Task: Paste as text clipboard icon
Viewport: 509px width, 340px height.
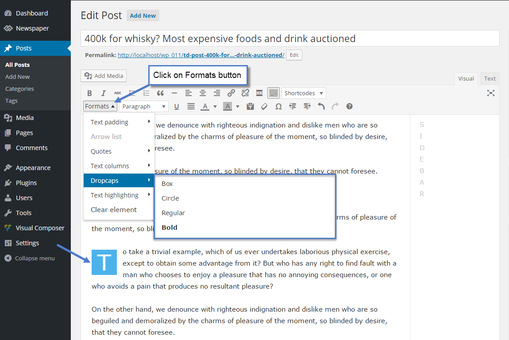Action: point(250,107)
